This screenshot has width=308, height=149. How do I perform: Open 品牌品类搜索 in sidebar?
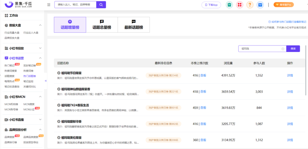point(31,137)
